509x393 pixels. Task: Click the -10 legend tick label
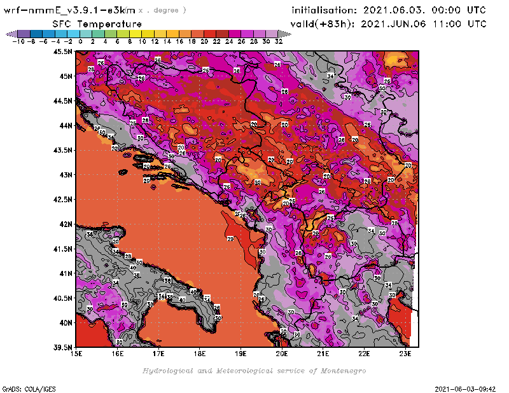(x=18, y=41)
